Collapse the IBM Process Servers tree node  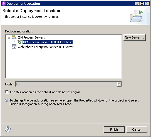pos(9,37)
